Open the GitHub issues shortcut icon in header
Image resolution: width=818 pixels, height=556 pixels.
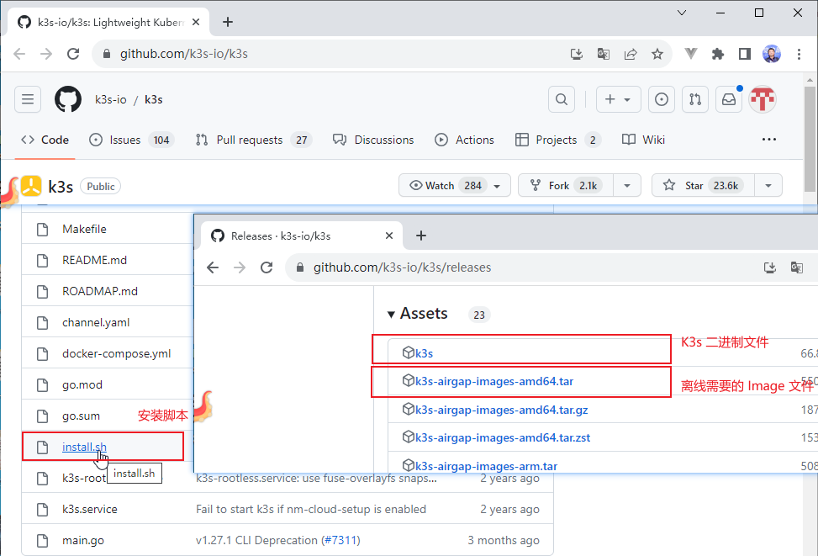[x=662, y=99]
